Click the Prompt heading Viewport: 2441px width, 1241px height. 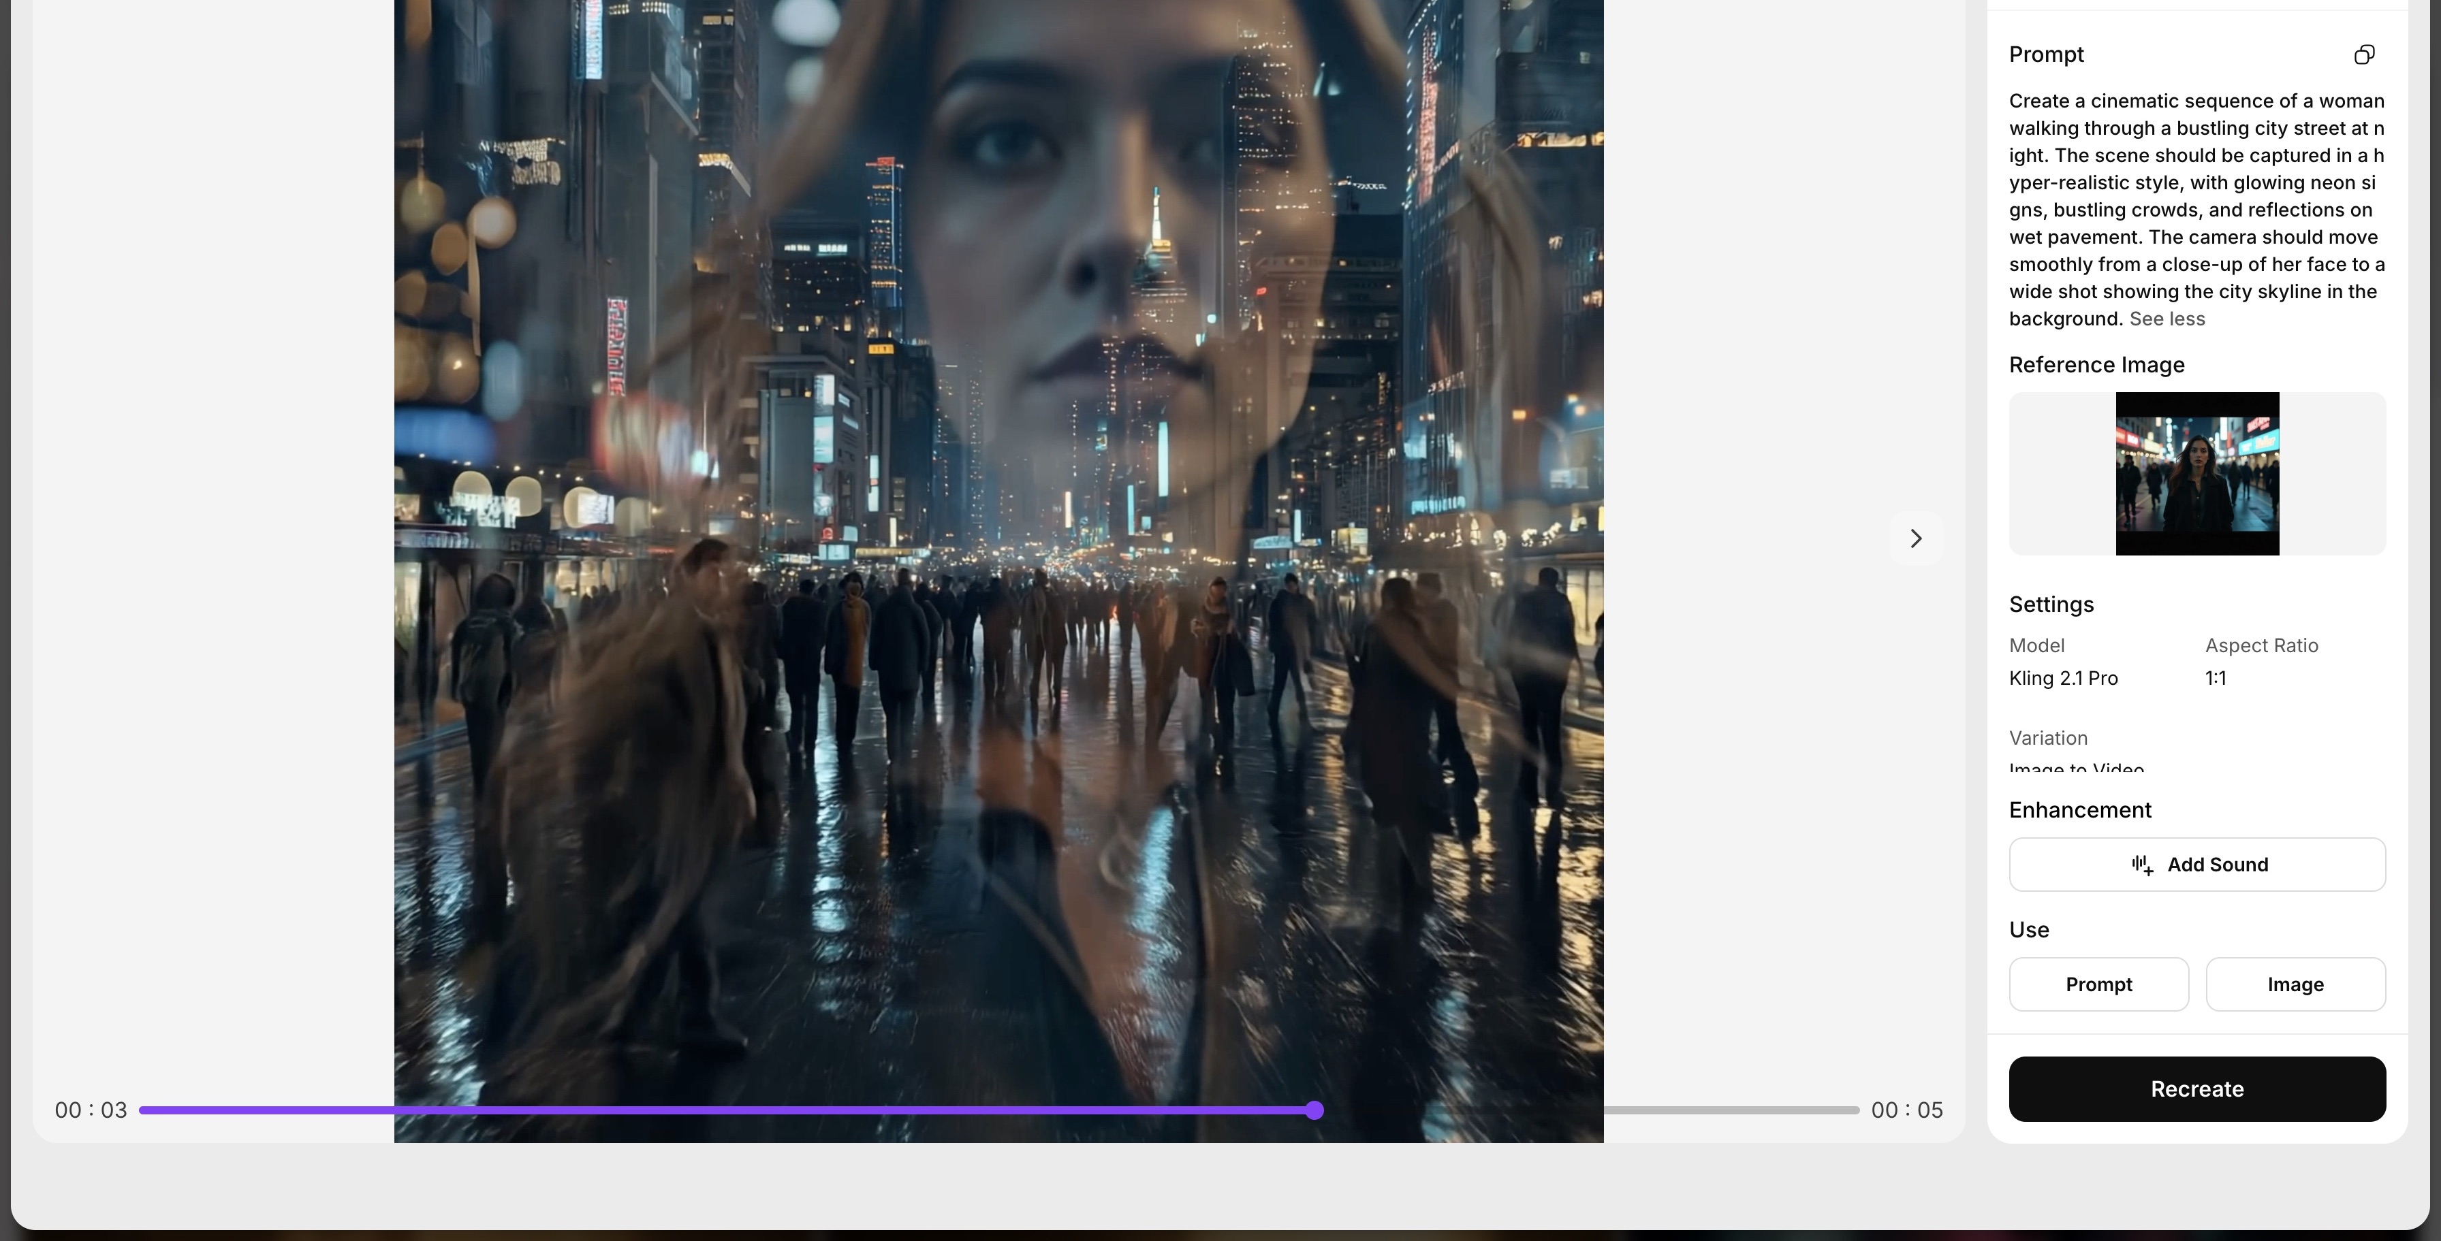2046,55
